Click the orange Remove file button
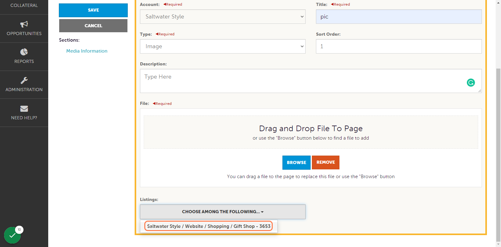The width and height of the screenshot is (501, 247). [x=326, y=162]
